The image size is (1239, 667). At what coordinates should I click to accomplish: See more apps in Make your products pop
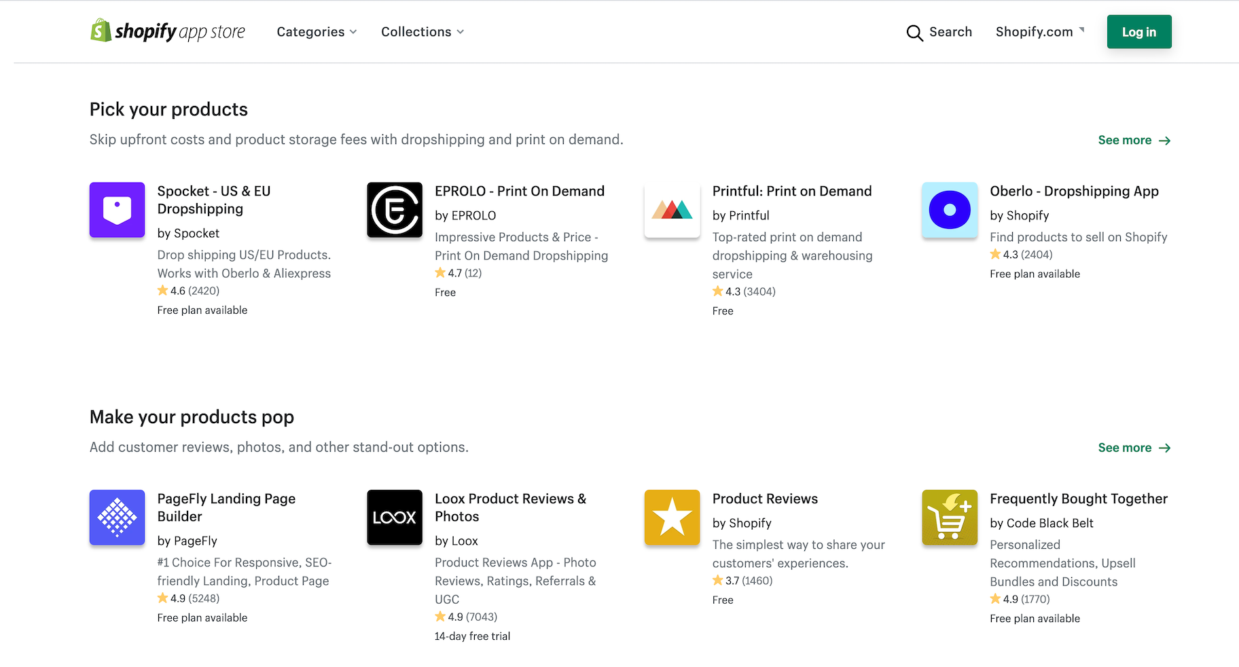click(1134, 448)
